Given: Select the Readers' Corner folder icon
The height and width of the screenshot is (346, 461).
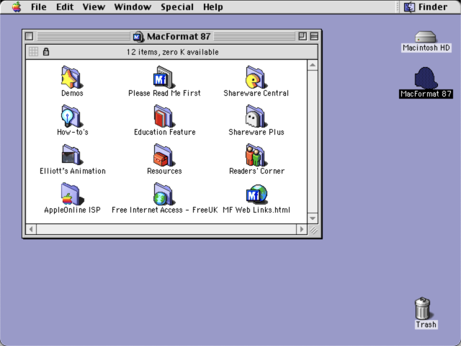Looking at the screenshot, I should point(256,156).
